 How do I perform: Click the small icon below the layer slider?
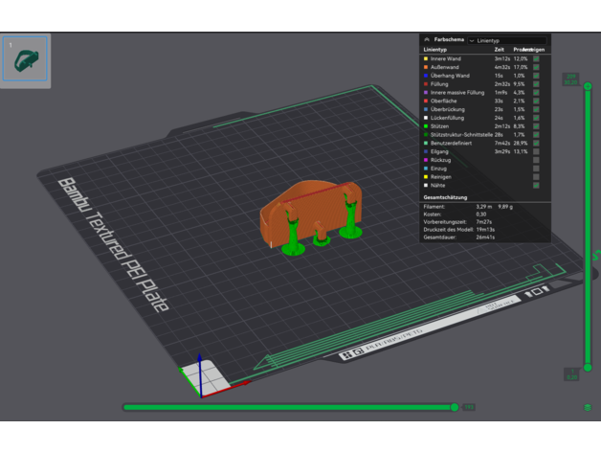tap(587, 407)
